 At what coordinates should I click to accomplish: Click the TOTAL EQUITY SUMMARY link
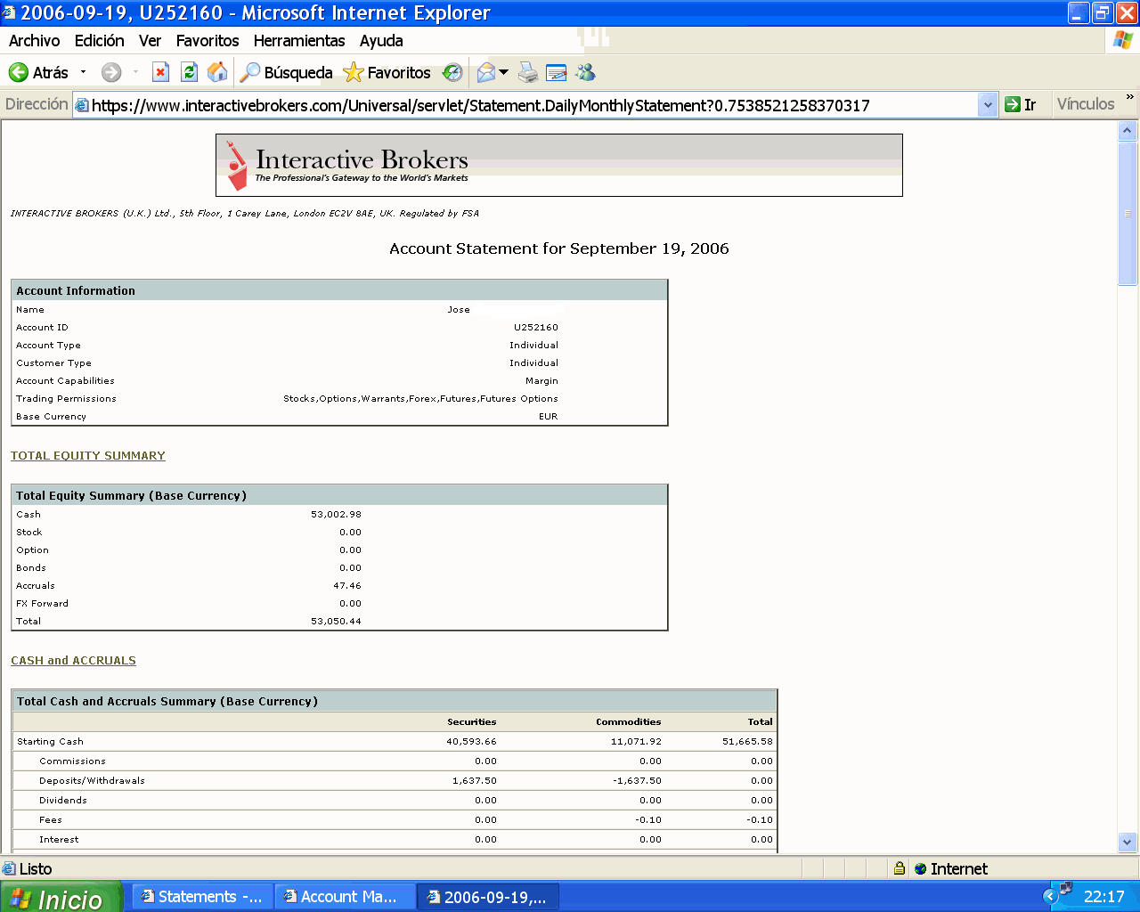click(x=88, y=456)
